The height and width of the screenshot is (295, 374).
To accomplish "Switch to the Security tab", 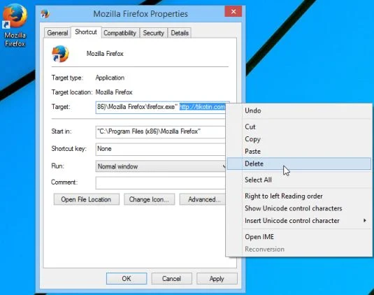I will (x=153, y=33).
